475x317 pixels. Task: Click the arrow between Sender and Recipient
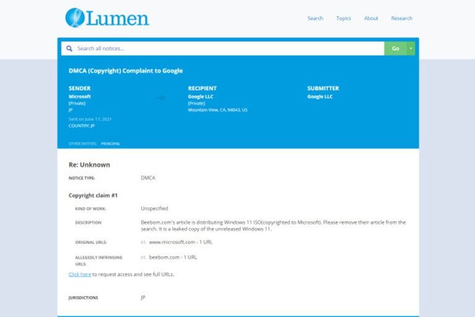pyautogui.click(x=160, y=97)
